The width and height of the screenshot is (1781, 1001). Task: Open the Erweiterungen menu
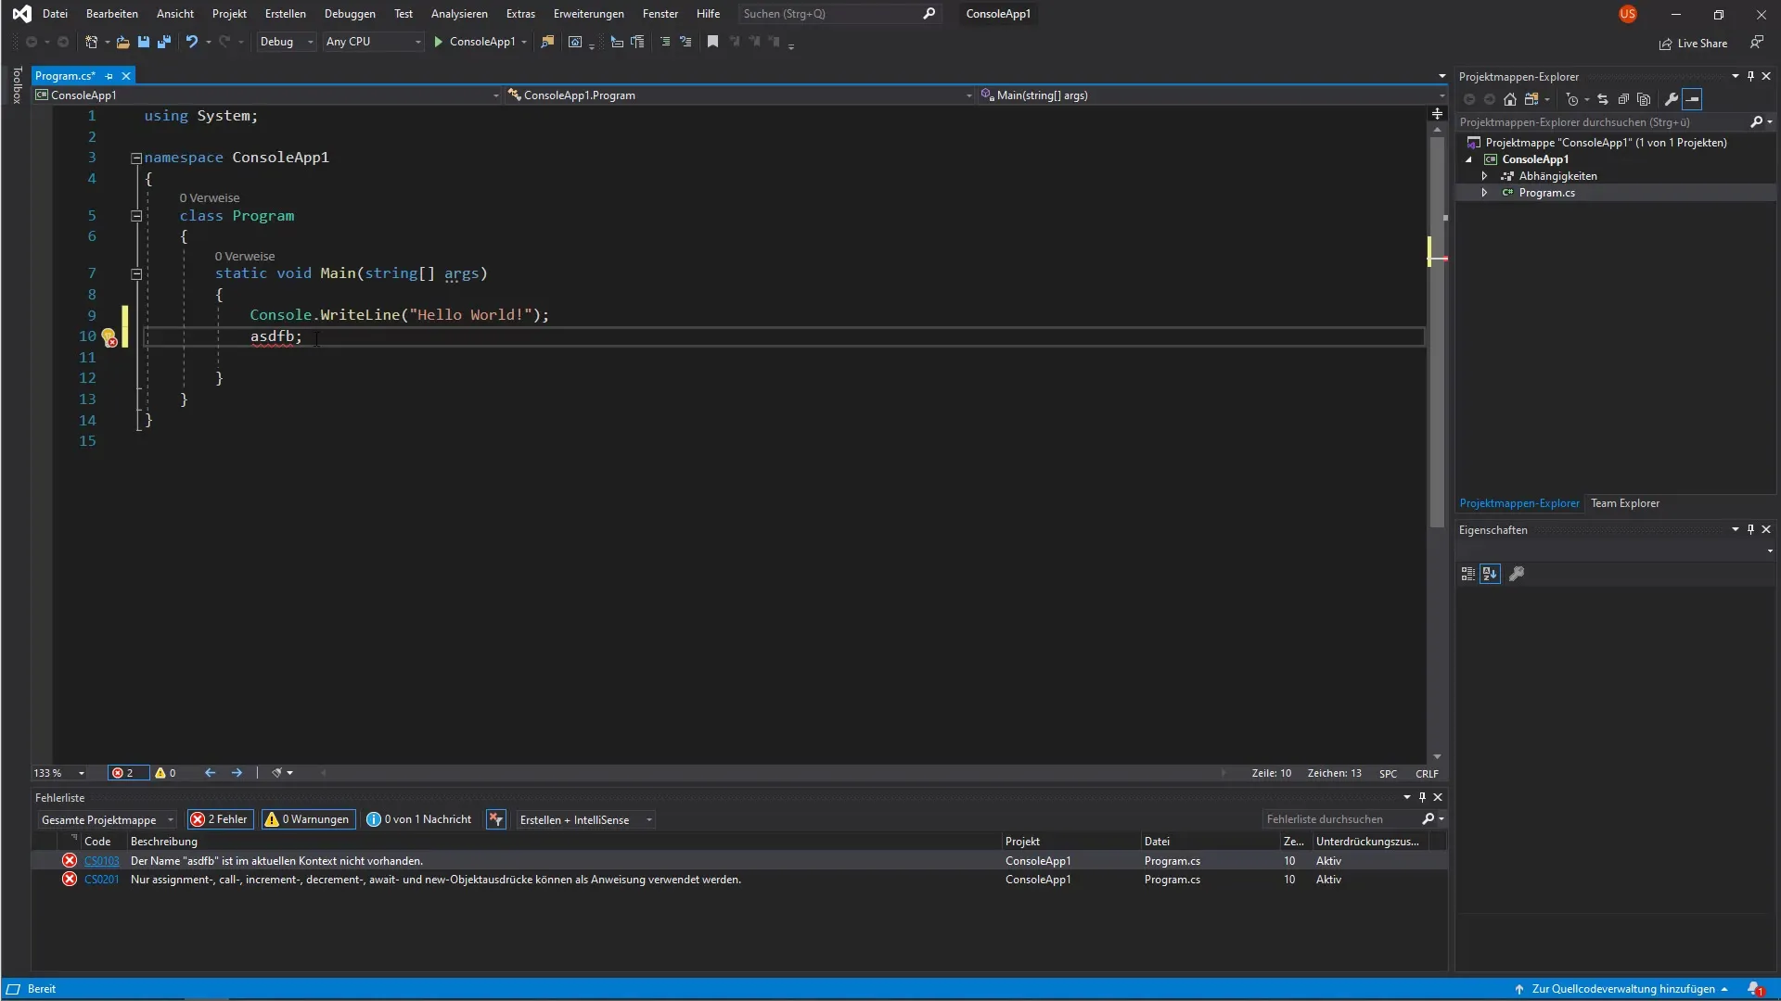[x=588, y=14]
